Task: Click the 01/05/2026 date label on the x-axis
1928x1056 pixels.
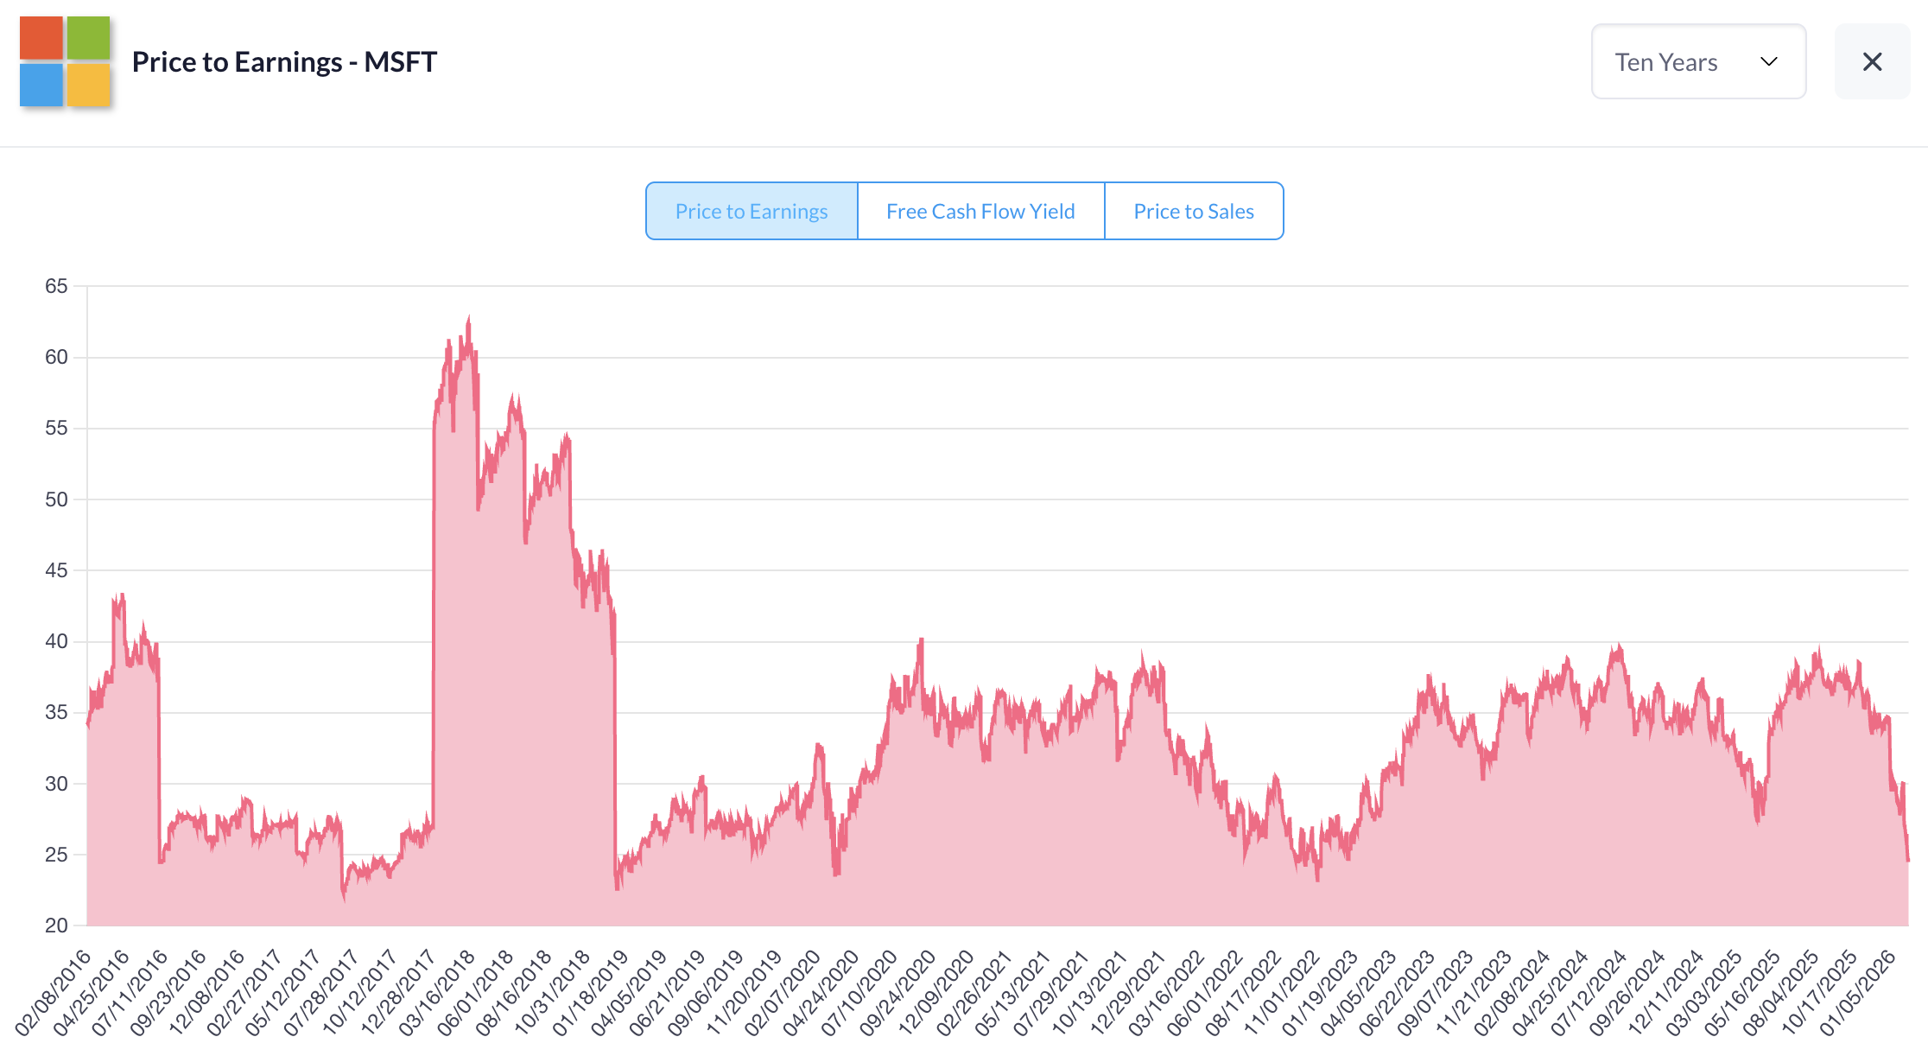Action: click(x=1857, y=992)
